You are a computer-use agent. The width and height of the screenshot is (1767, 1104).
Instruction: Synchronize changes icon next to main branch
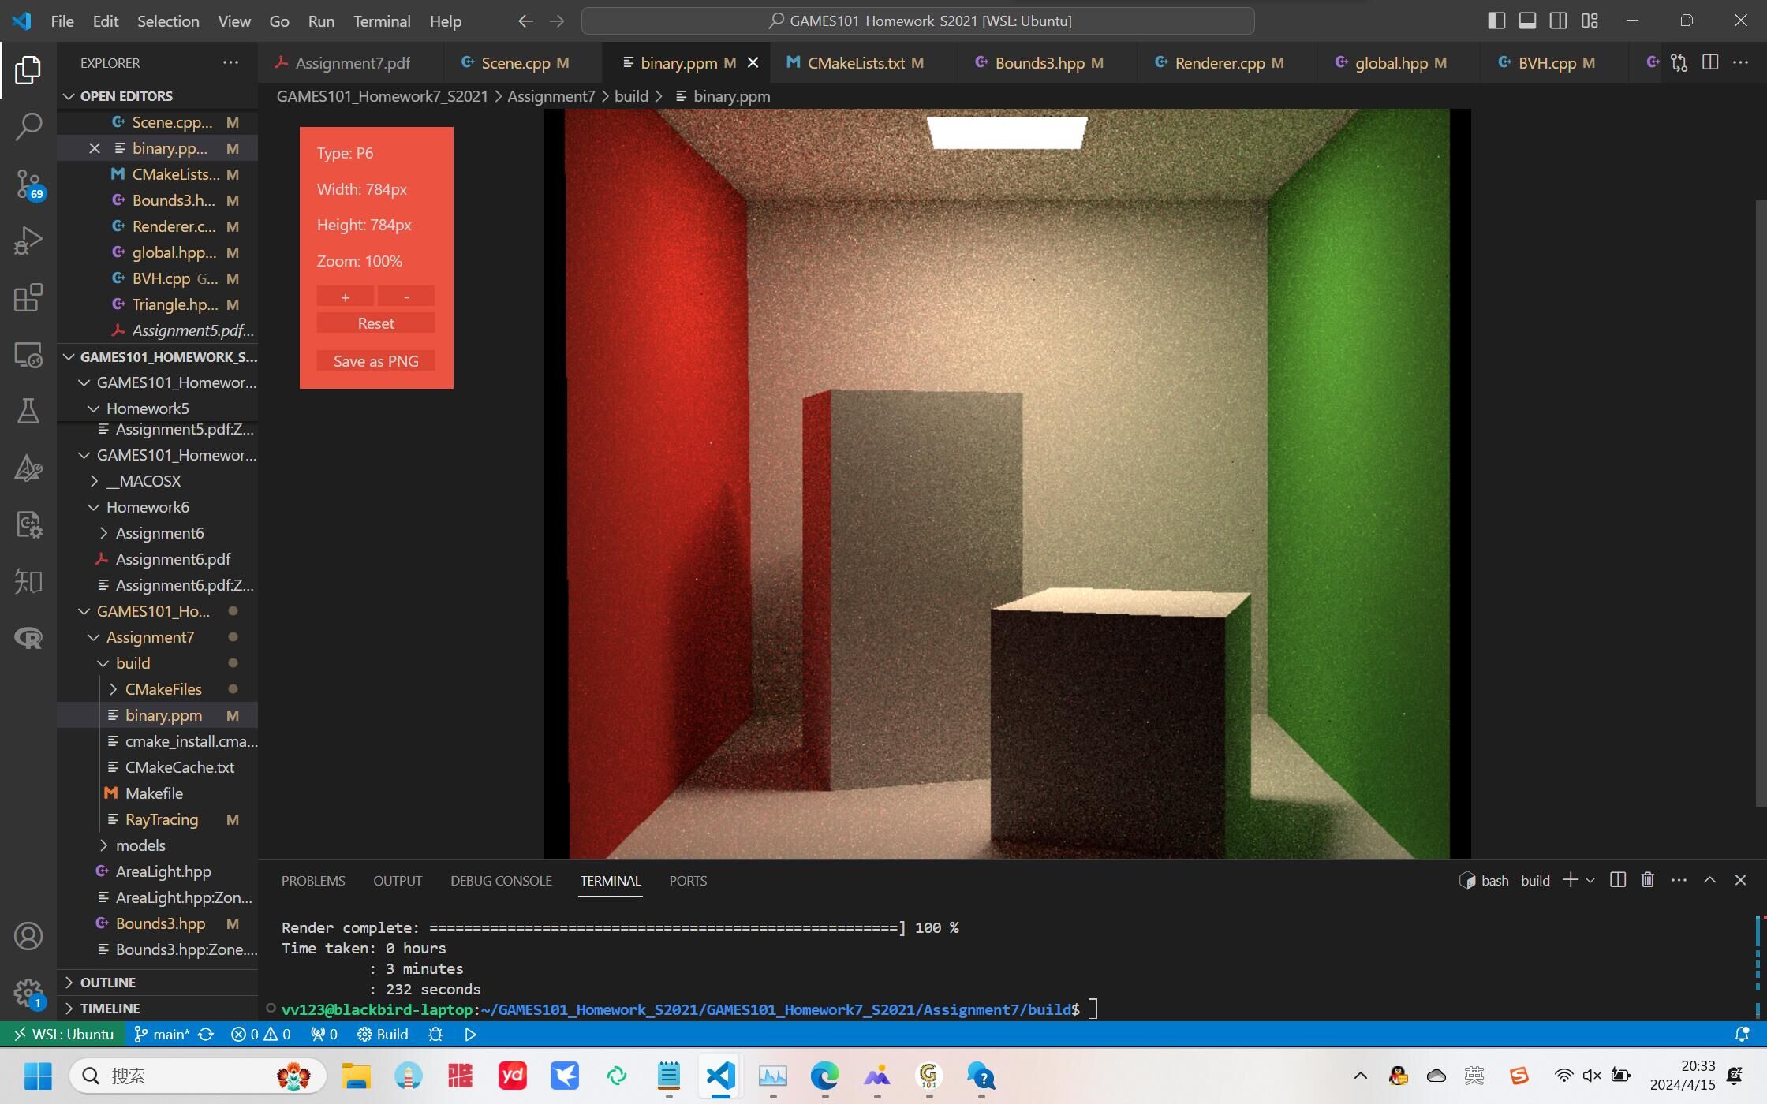coord(206,1034)
